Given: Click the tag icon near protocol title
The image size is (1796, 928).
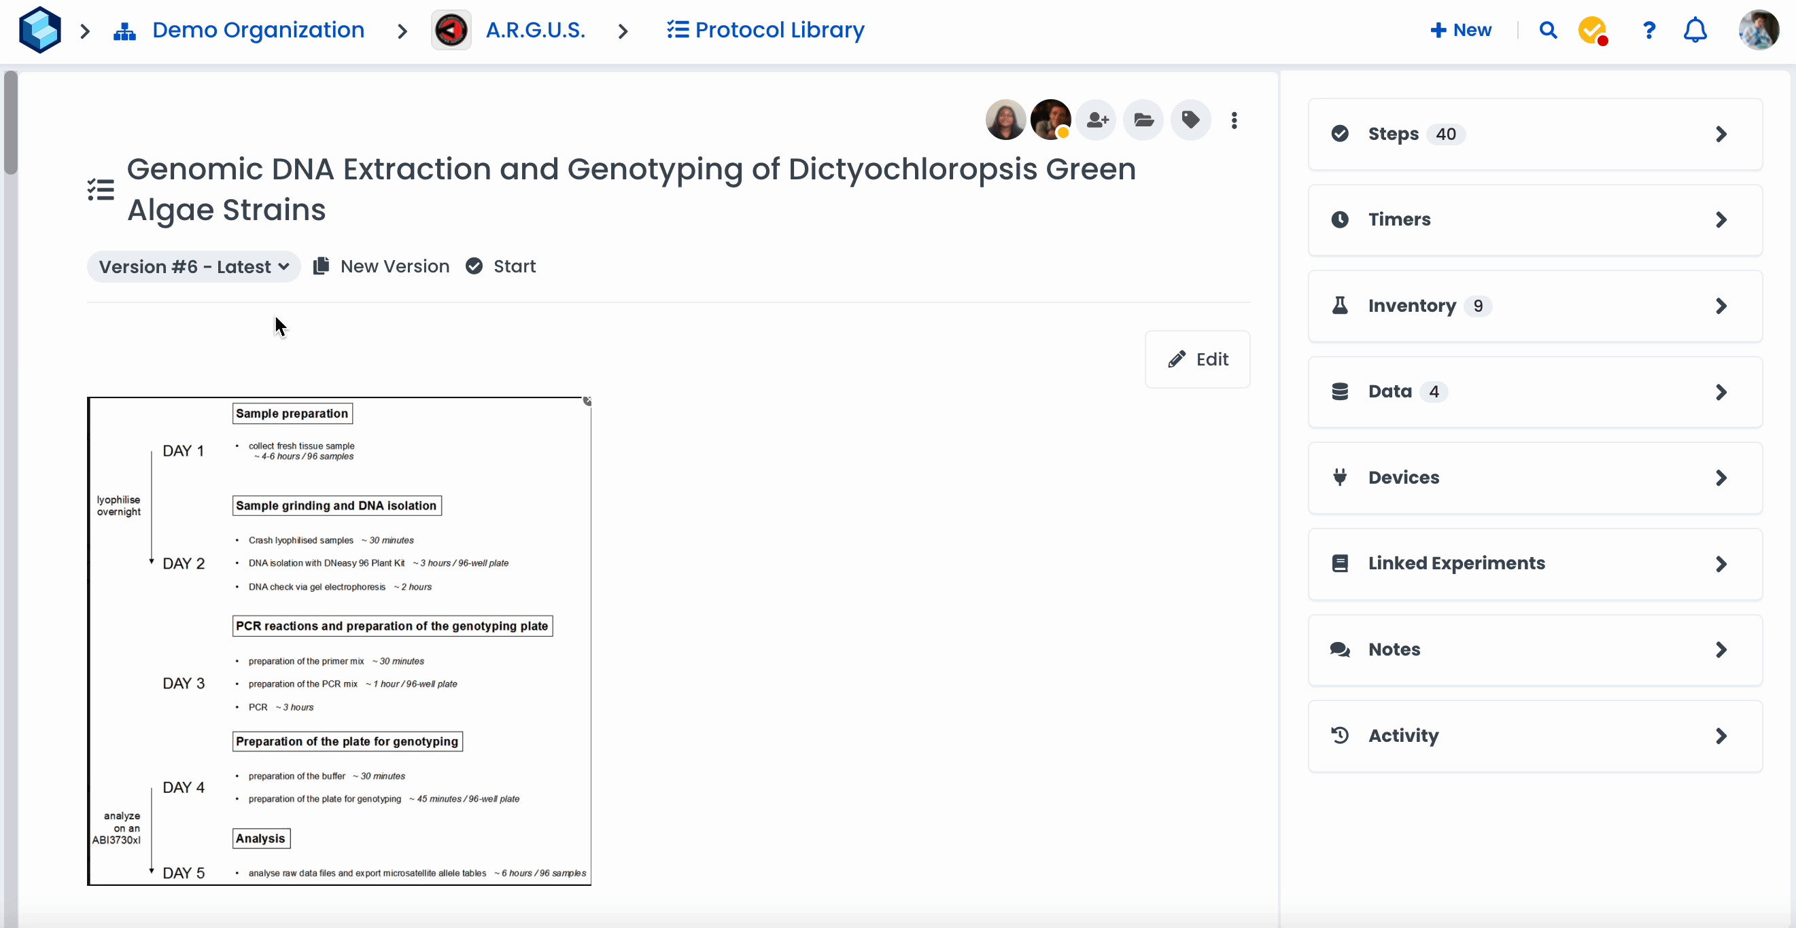Looking at the screenshot, I should [x=1190, y=120].
